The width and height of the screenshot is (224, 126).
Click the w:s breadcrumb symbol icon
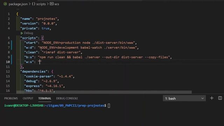point(51,4)
